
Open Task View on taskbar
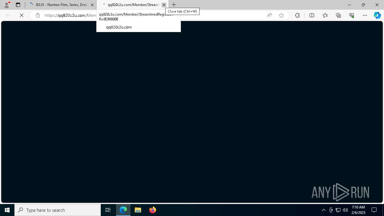(x=108, y=210)
